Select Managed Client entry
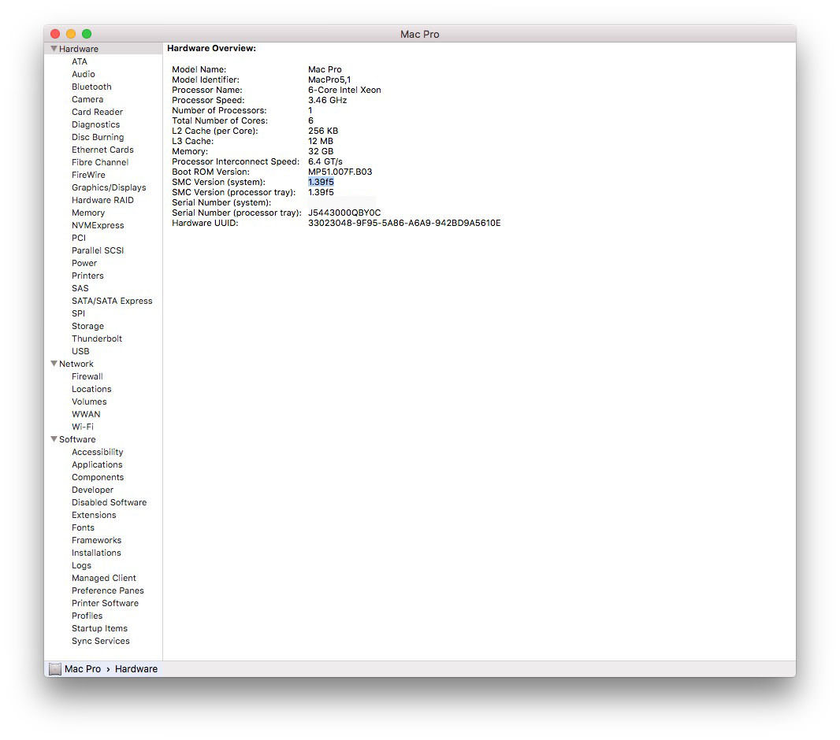The height and width of the screenshot is (740, 840). [x=103, y=579]
